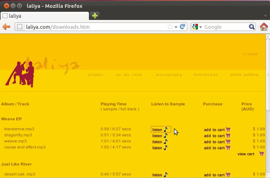Screen dimensions: 270x178
Task: Open the discography navigation link
Action: coord(169,75)
